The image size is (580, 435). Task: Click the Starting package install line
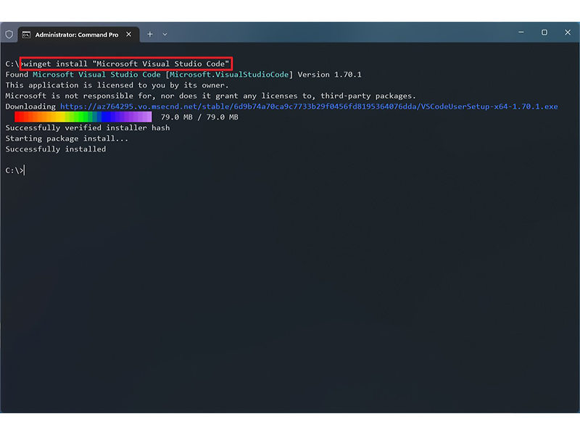(x=67, y=138)
